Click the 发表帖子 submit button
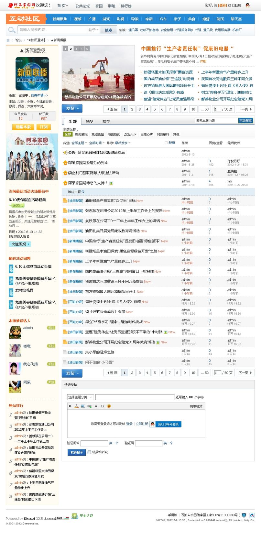261x539 pixels. point(77,452)
